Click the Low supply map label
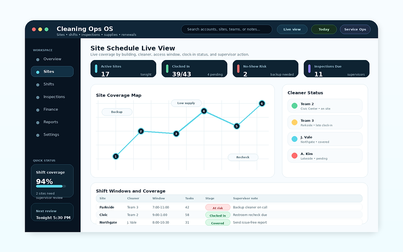403x252 pixels. click(x=186, y=103)
